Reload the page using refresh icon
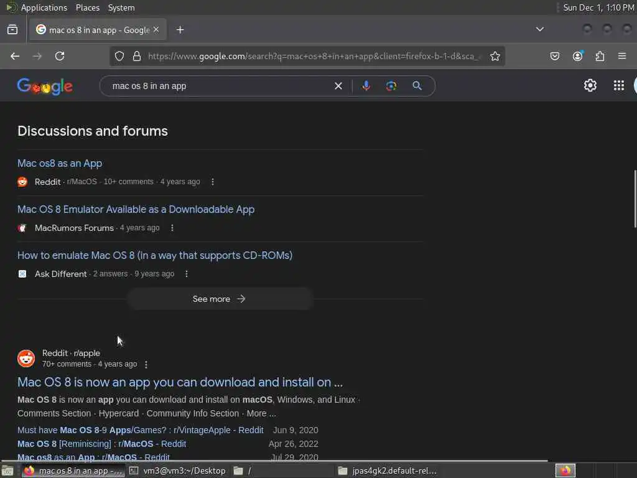Image resolution: width=637 pixels, height=478 pixels. point(60,56)
